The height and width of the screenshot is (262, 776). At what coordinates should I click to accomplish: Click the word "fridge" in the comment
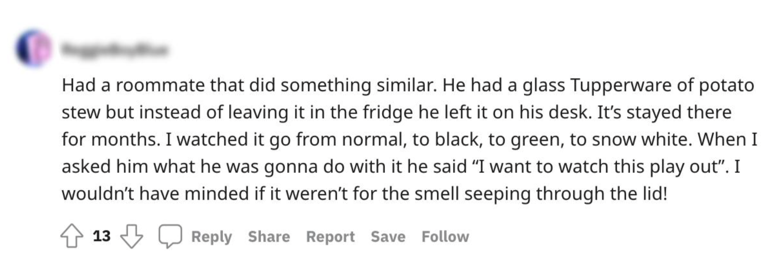(387, 112)
